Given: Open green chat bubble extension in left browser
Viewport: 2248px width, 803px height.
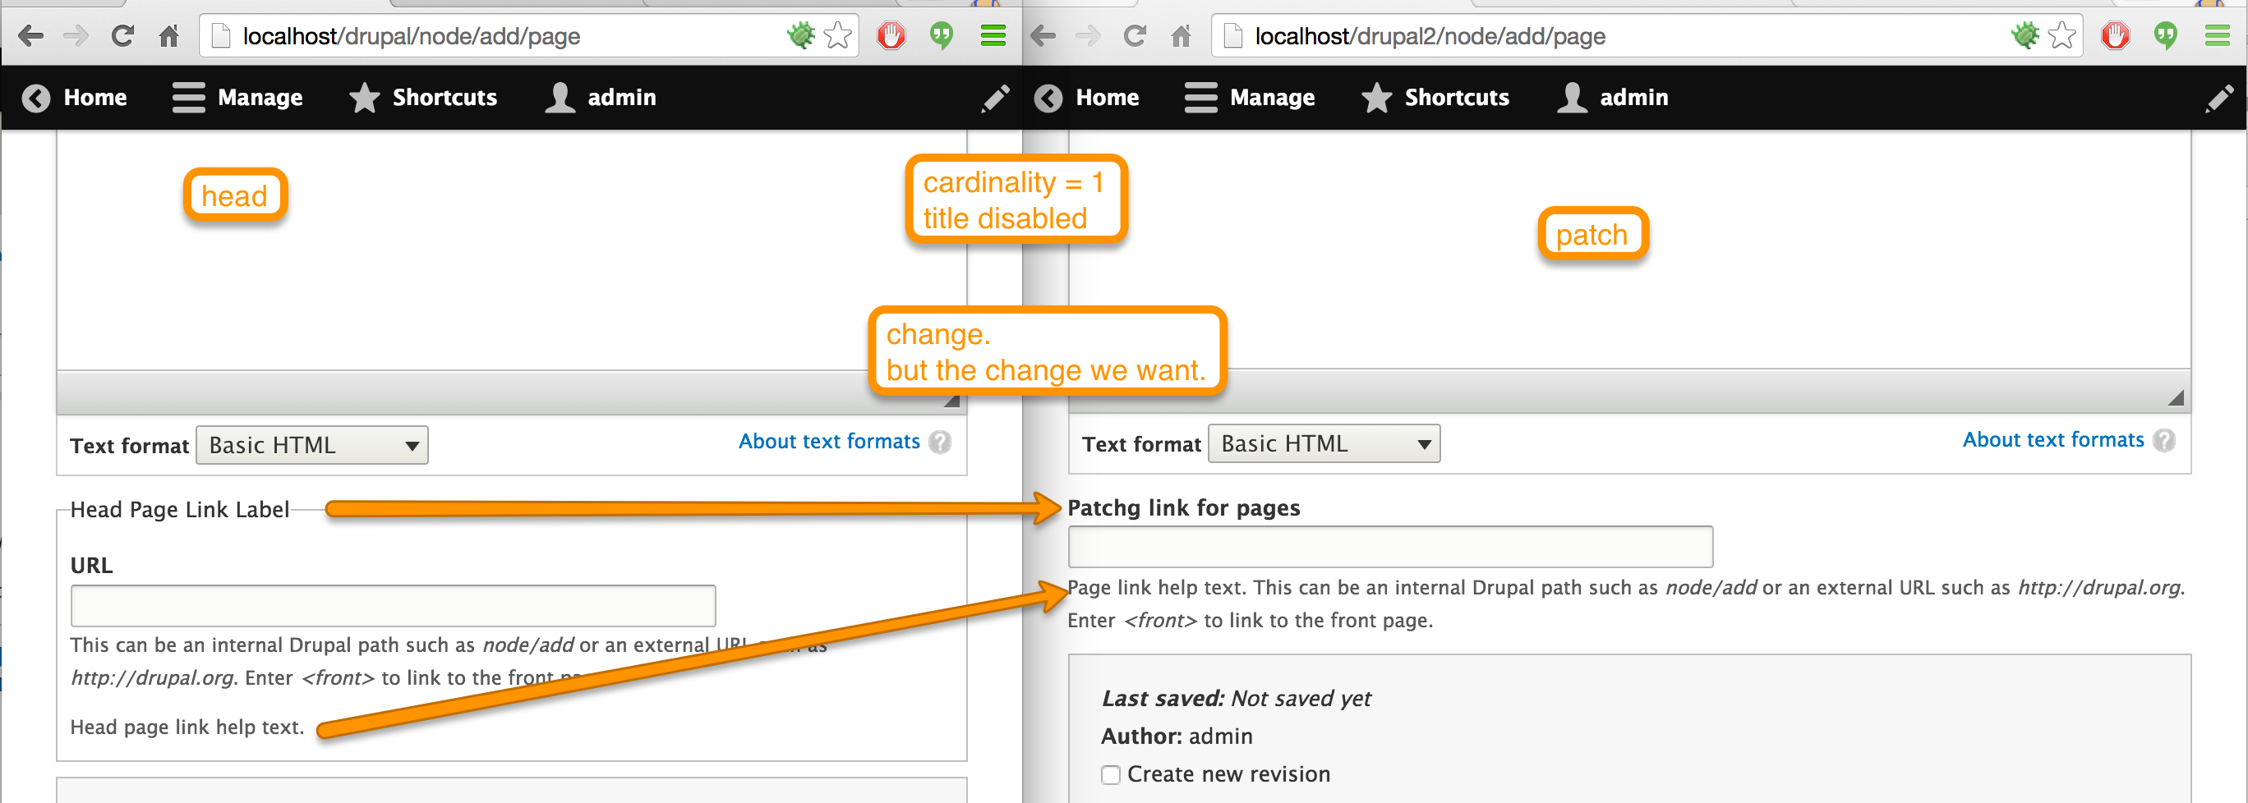Looking at the screenshot, I should coord(942,36).
